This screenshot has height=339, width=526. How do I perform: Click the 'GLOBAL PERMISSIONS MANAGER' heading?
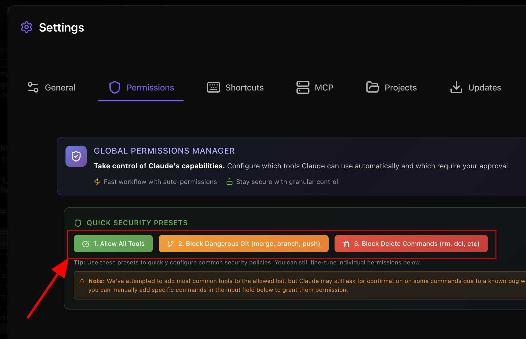164,151
